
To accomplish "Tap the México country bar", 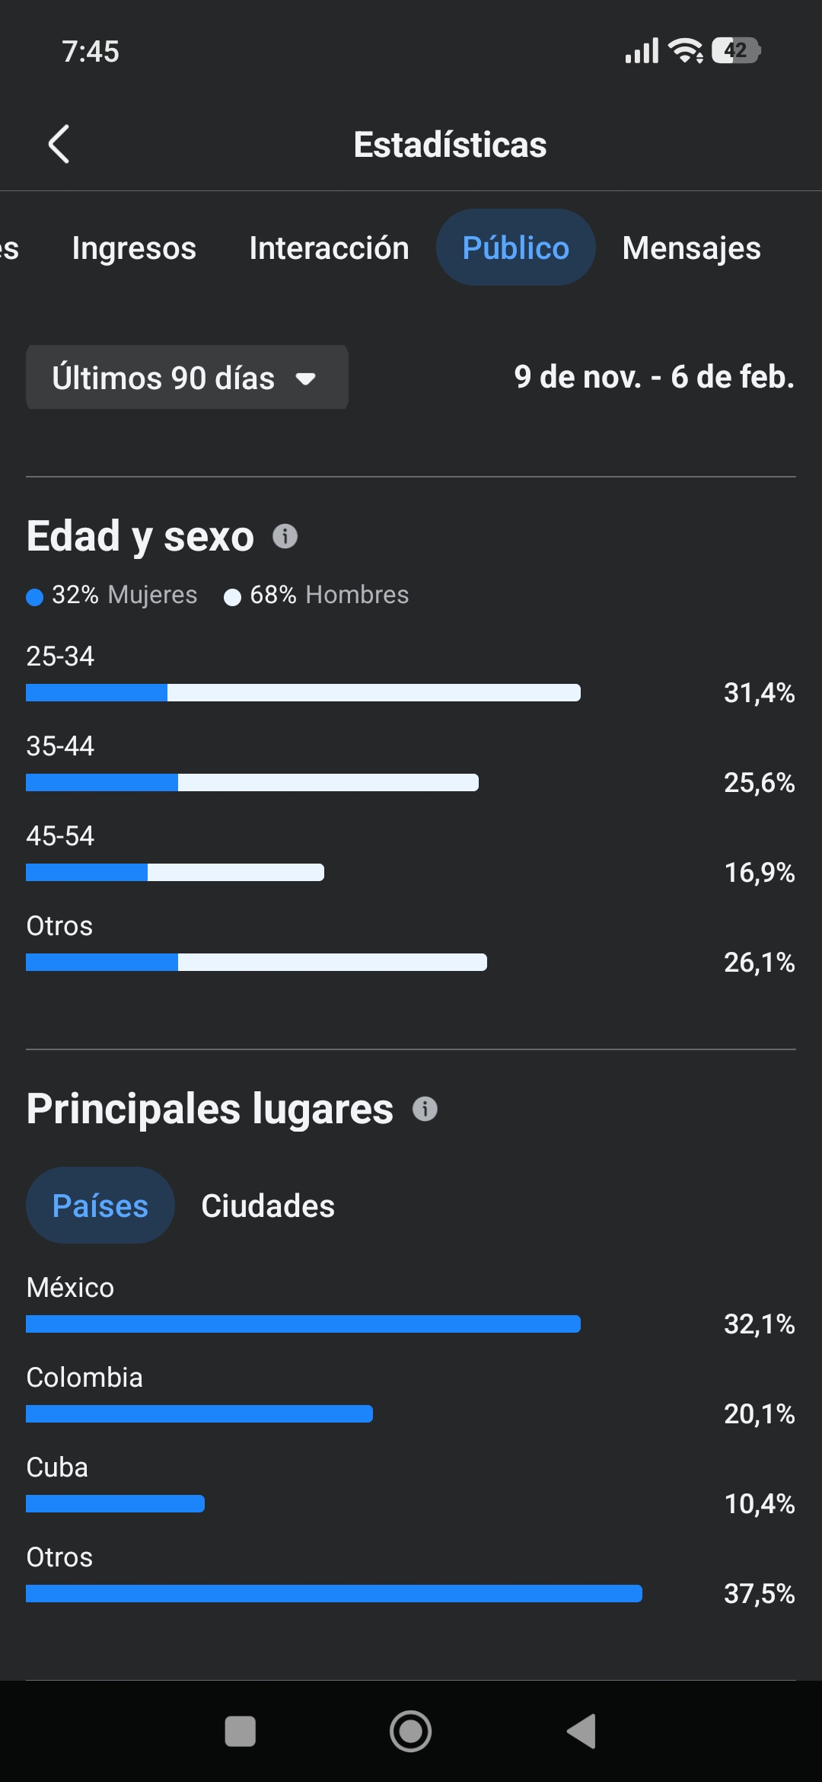I will point(303,1324).
